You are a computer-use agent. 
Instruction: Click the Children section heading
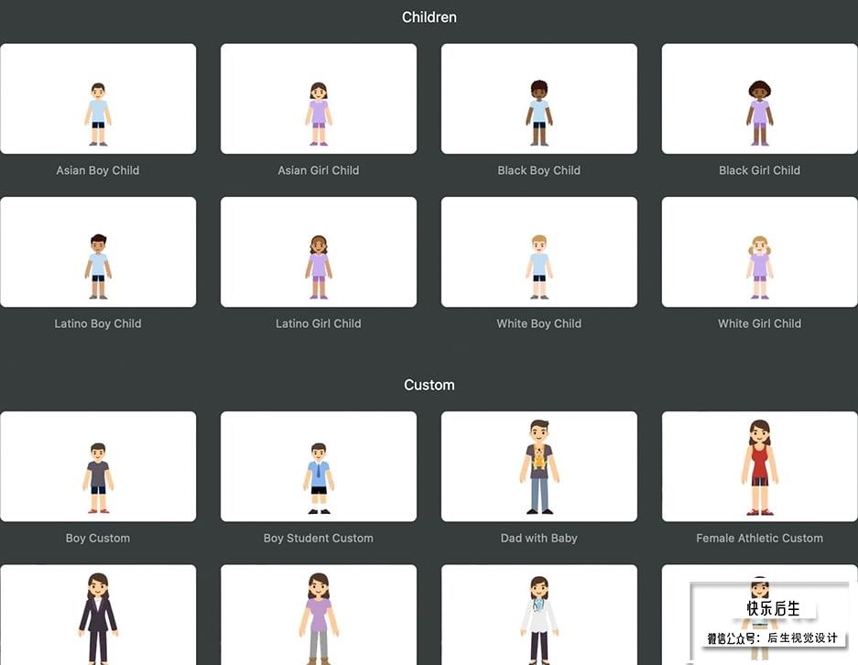click(429, 17)
